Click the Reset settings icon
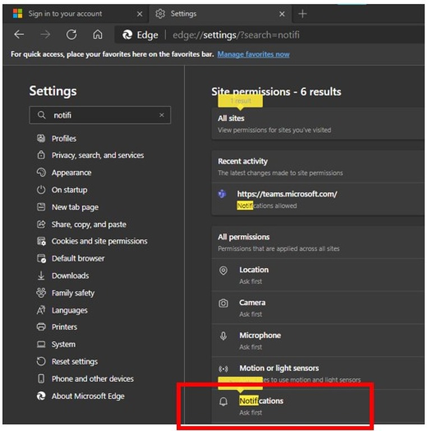 click(41, 361)
